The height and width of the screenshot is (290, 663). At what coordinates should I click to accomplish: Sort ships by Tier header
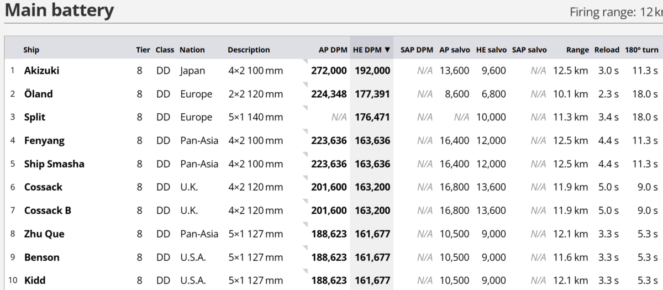[143, 50]
